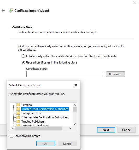The width and height of the screenshot is (139, 150).
Task: Select Trusted Root Certification Authorities store
Action: (45, 109)
